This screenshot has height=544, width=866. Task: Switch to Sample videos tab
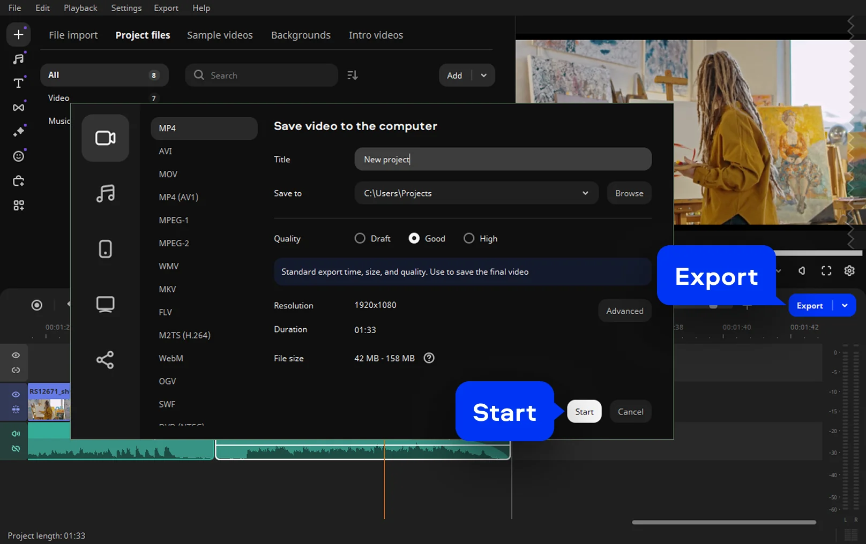coord(220,35)
